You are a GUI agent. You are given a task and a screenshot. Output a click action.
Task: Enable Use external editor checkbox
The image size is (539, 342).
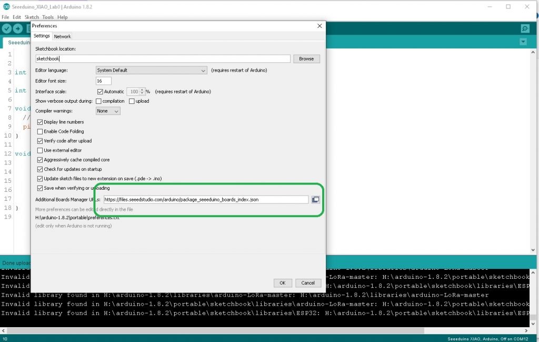40,150
